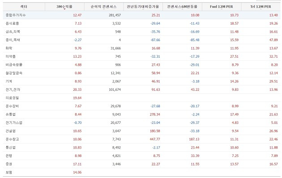Select the 철강및금속 sector row
Viewport: 282px width, 178px height.
(141, 73)
